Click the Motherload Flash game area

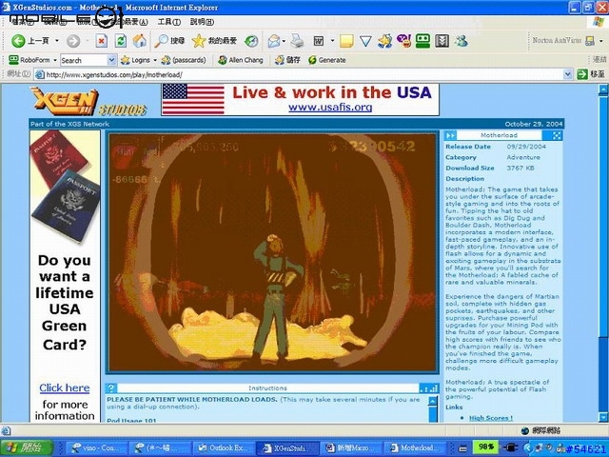pos(273,252)
